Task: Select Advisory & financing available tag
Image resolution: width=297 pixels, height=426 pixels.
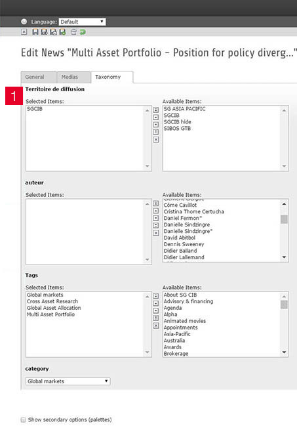Action: point(188,301)
